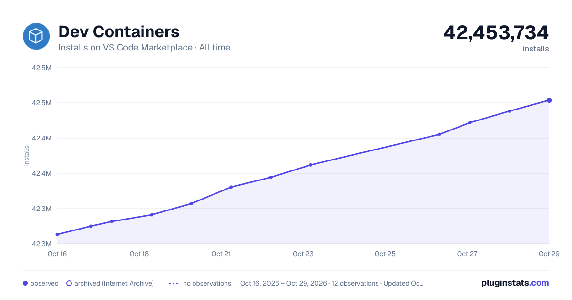
Task: Open the pluginstats.com link
Action: tap(515, 283)
